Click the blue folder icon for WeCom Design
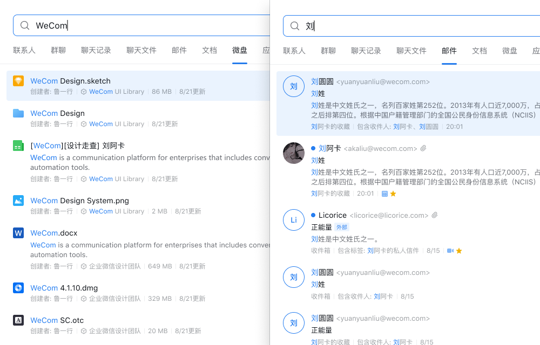The image size is (540, 345). 18,113
